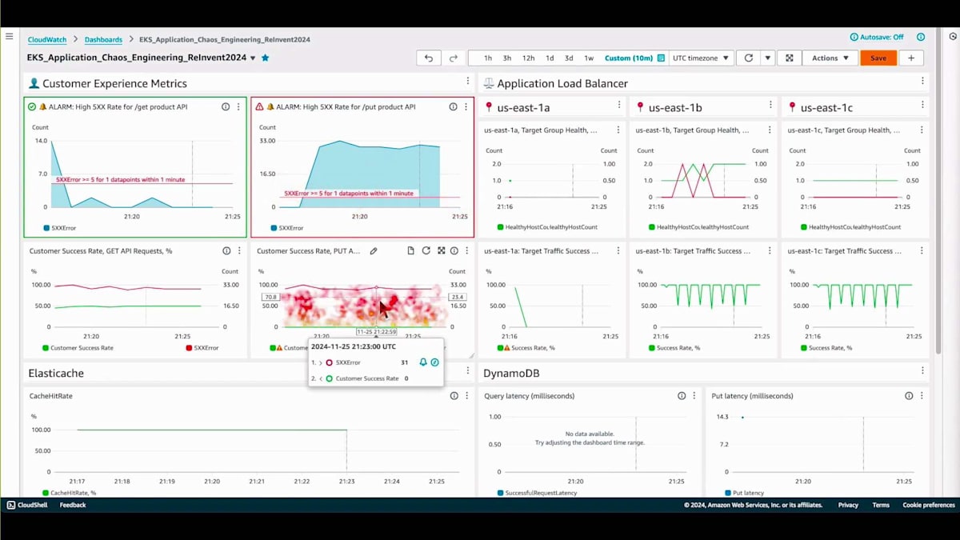This screenshot has width=960, height=540.
Task: Undo the last dashboard change
Action: [429, 58]
